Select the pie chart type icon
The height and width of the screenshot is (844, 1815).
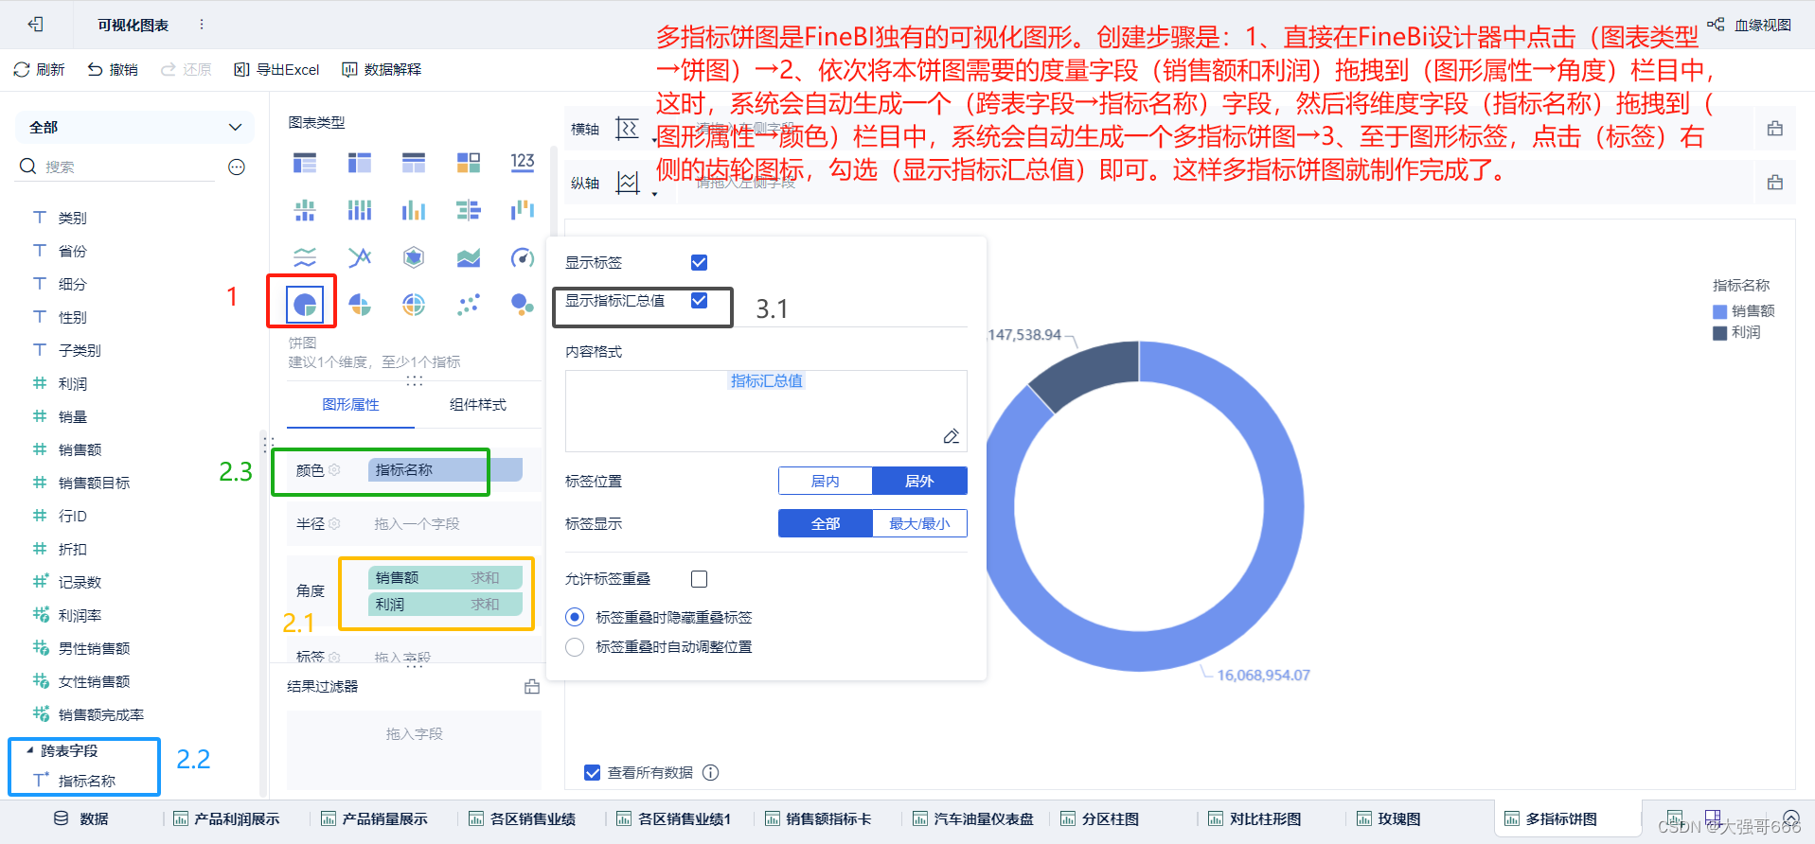[305, 304]
